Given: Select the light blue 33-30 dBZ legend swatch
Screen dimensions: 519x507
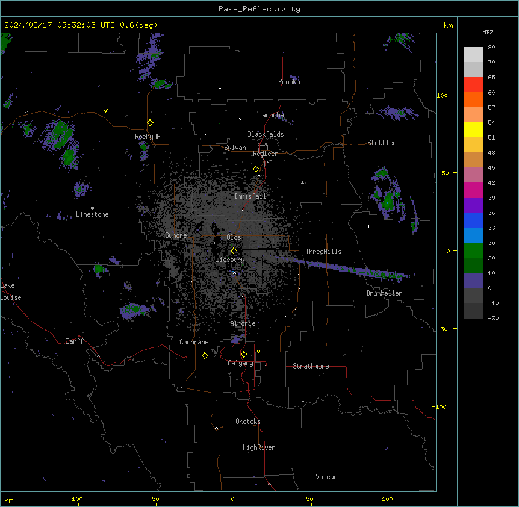Looking at the screenshot, I should click(473, 235).
